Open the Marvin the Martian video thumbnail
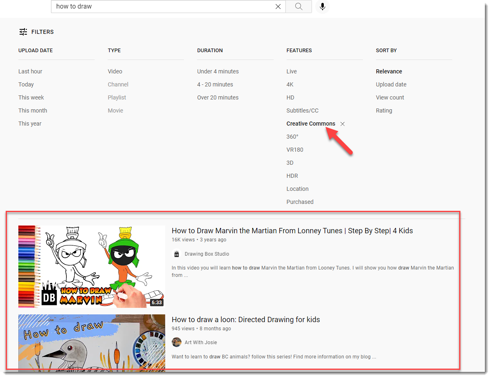Image resolution: width=491 pixels, height=378 pixels. pyautogui.click(x=92, y=266)
